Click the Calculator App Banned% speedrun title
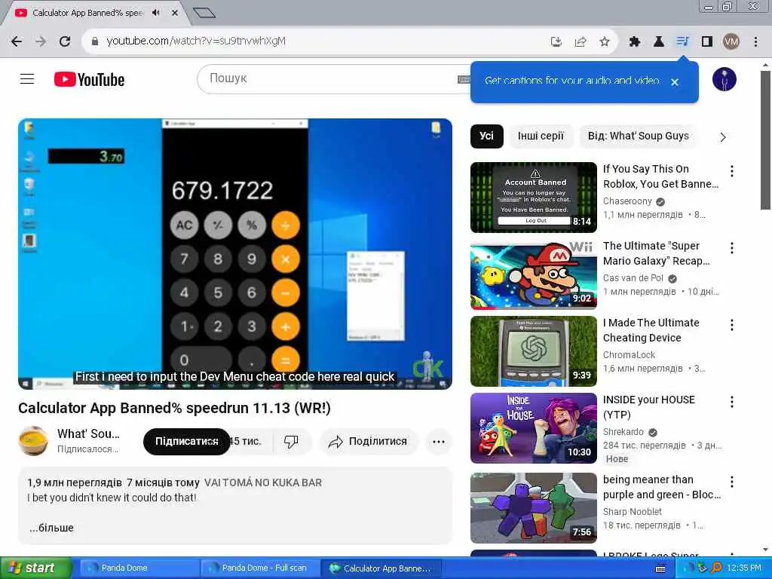This screenshot has width=772, height=579. pyautogui.click(x=174, y=408)
